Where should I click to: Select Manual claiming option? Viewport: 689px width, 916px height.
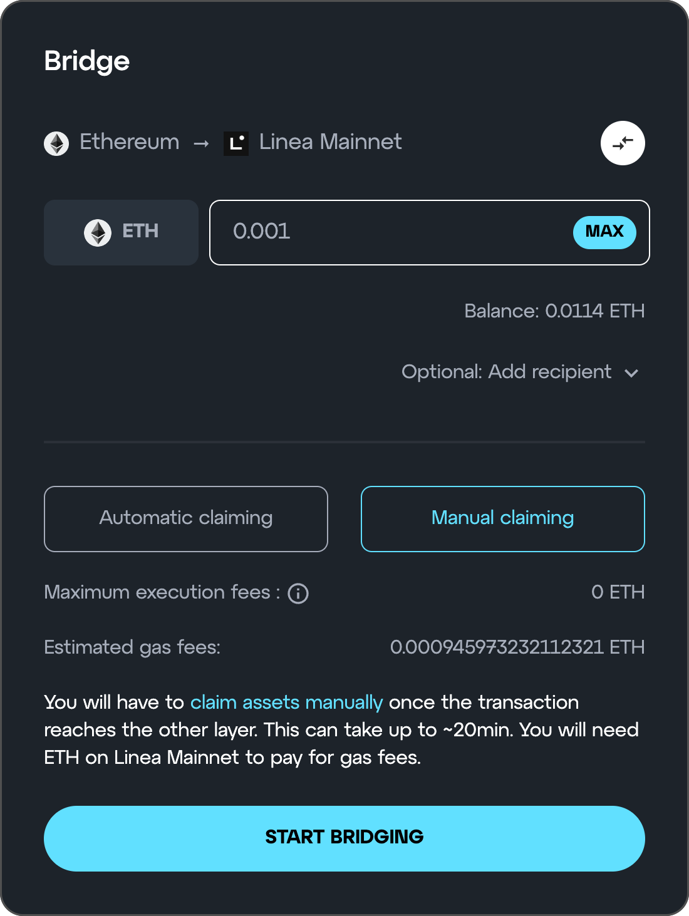(503, 519)
